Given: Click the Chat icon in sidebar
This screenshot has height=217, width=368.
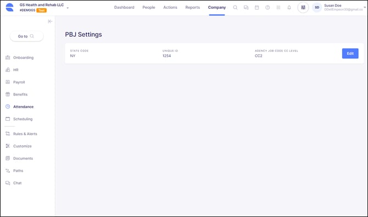Looking at the screenshot, I should click(8, 183).
